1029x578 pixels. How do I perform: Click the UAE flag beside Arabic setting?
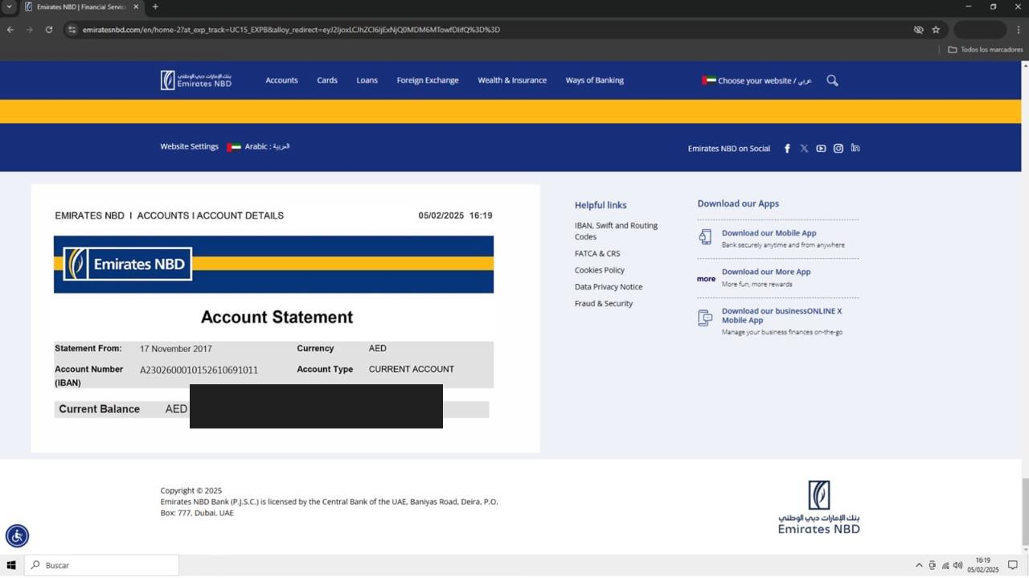tap(234, 147)
